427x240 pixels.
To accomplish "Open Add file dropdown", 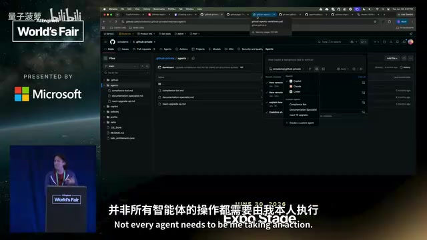I will point(392,58).
